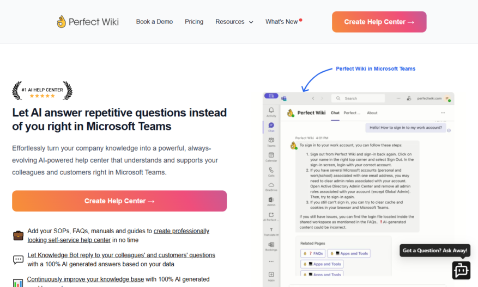
Task: Click the Activity bell icon in Teams sidebar
Action: tap(271, 111)
